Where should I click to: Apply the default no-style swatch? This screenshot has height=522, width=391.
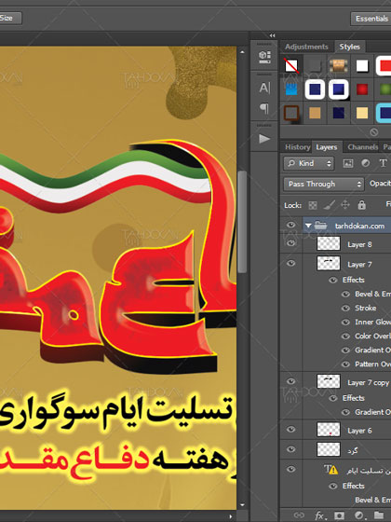[x=291, y=65]
